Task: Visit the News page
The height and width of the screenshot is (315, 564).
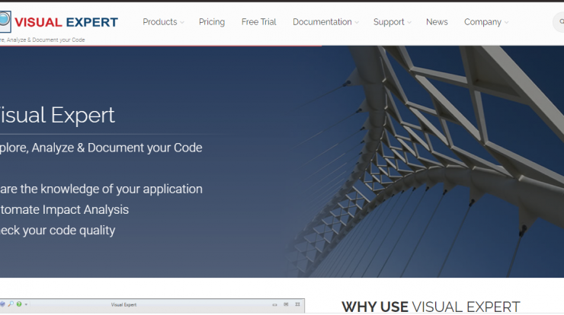Action: 437,22
